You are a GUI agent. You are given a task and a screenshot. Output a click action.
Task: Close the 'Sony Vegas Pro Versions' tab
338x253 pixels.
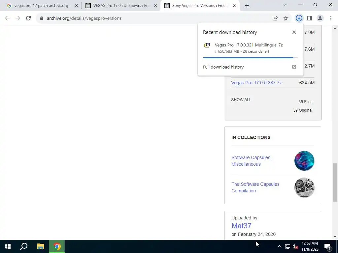(234, 6)
